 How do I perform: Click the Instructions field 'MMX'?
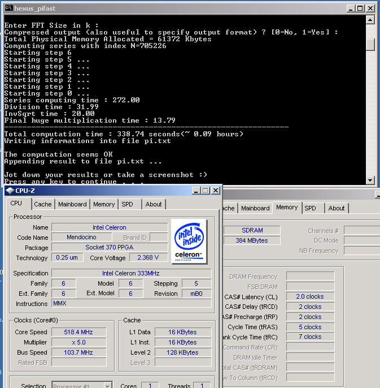131,303
